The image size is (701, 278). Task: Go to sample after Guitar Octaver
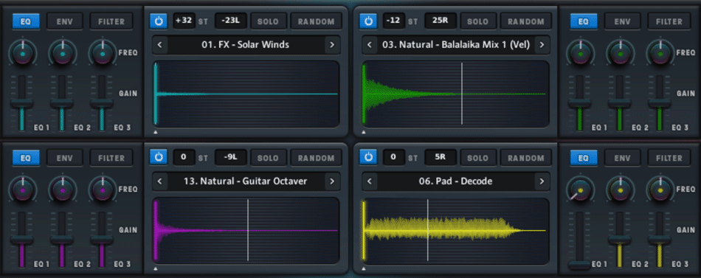click(x=332, y=181)
